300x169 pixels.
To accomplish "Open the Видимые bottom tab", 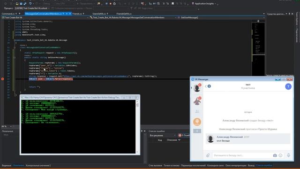I will [7, 165].
